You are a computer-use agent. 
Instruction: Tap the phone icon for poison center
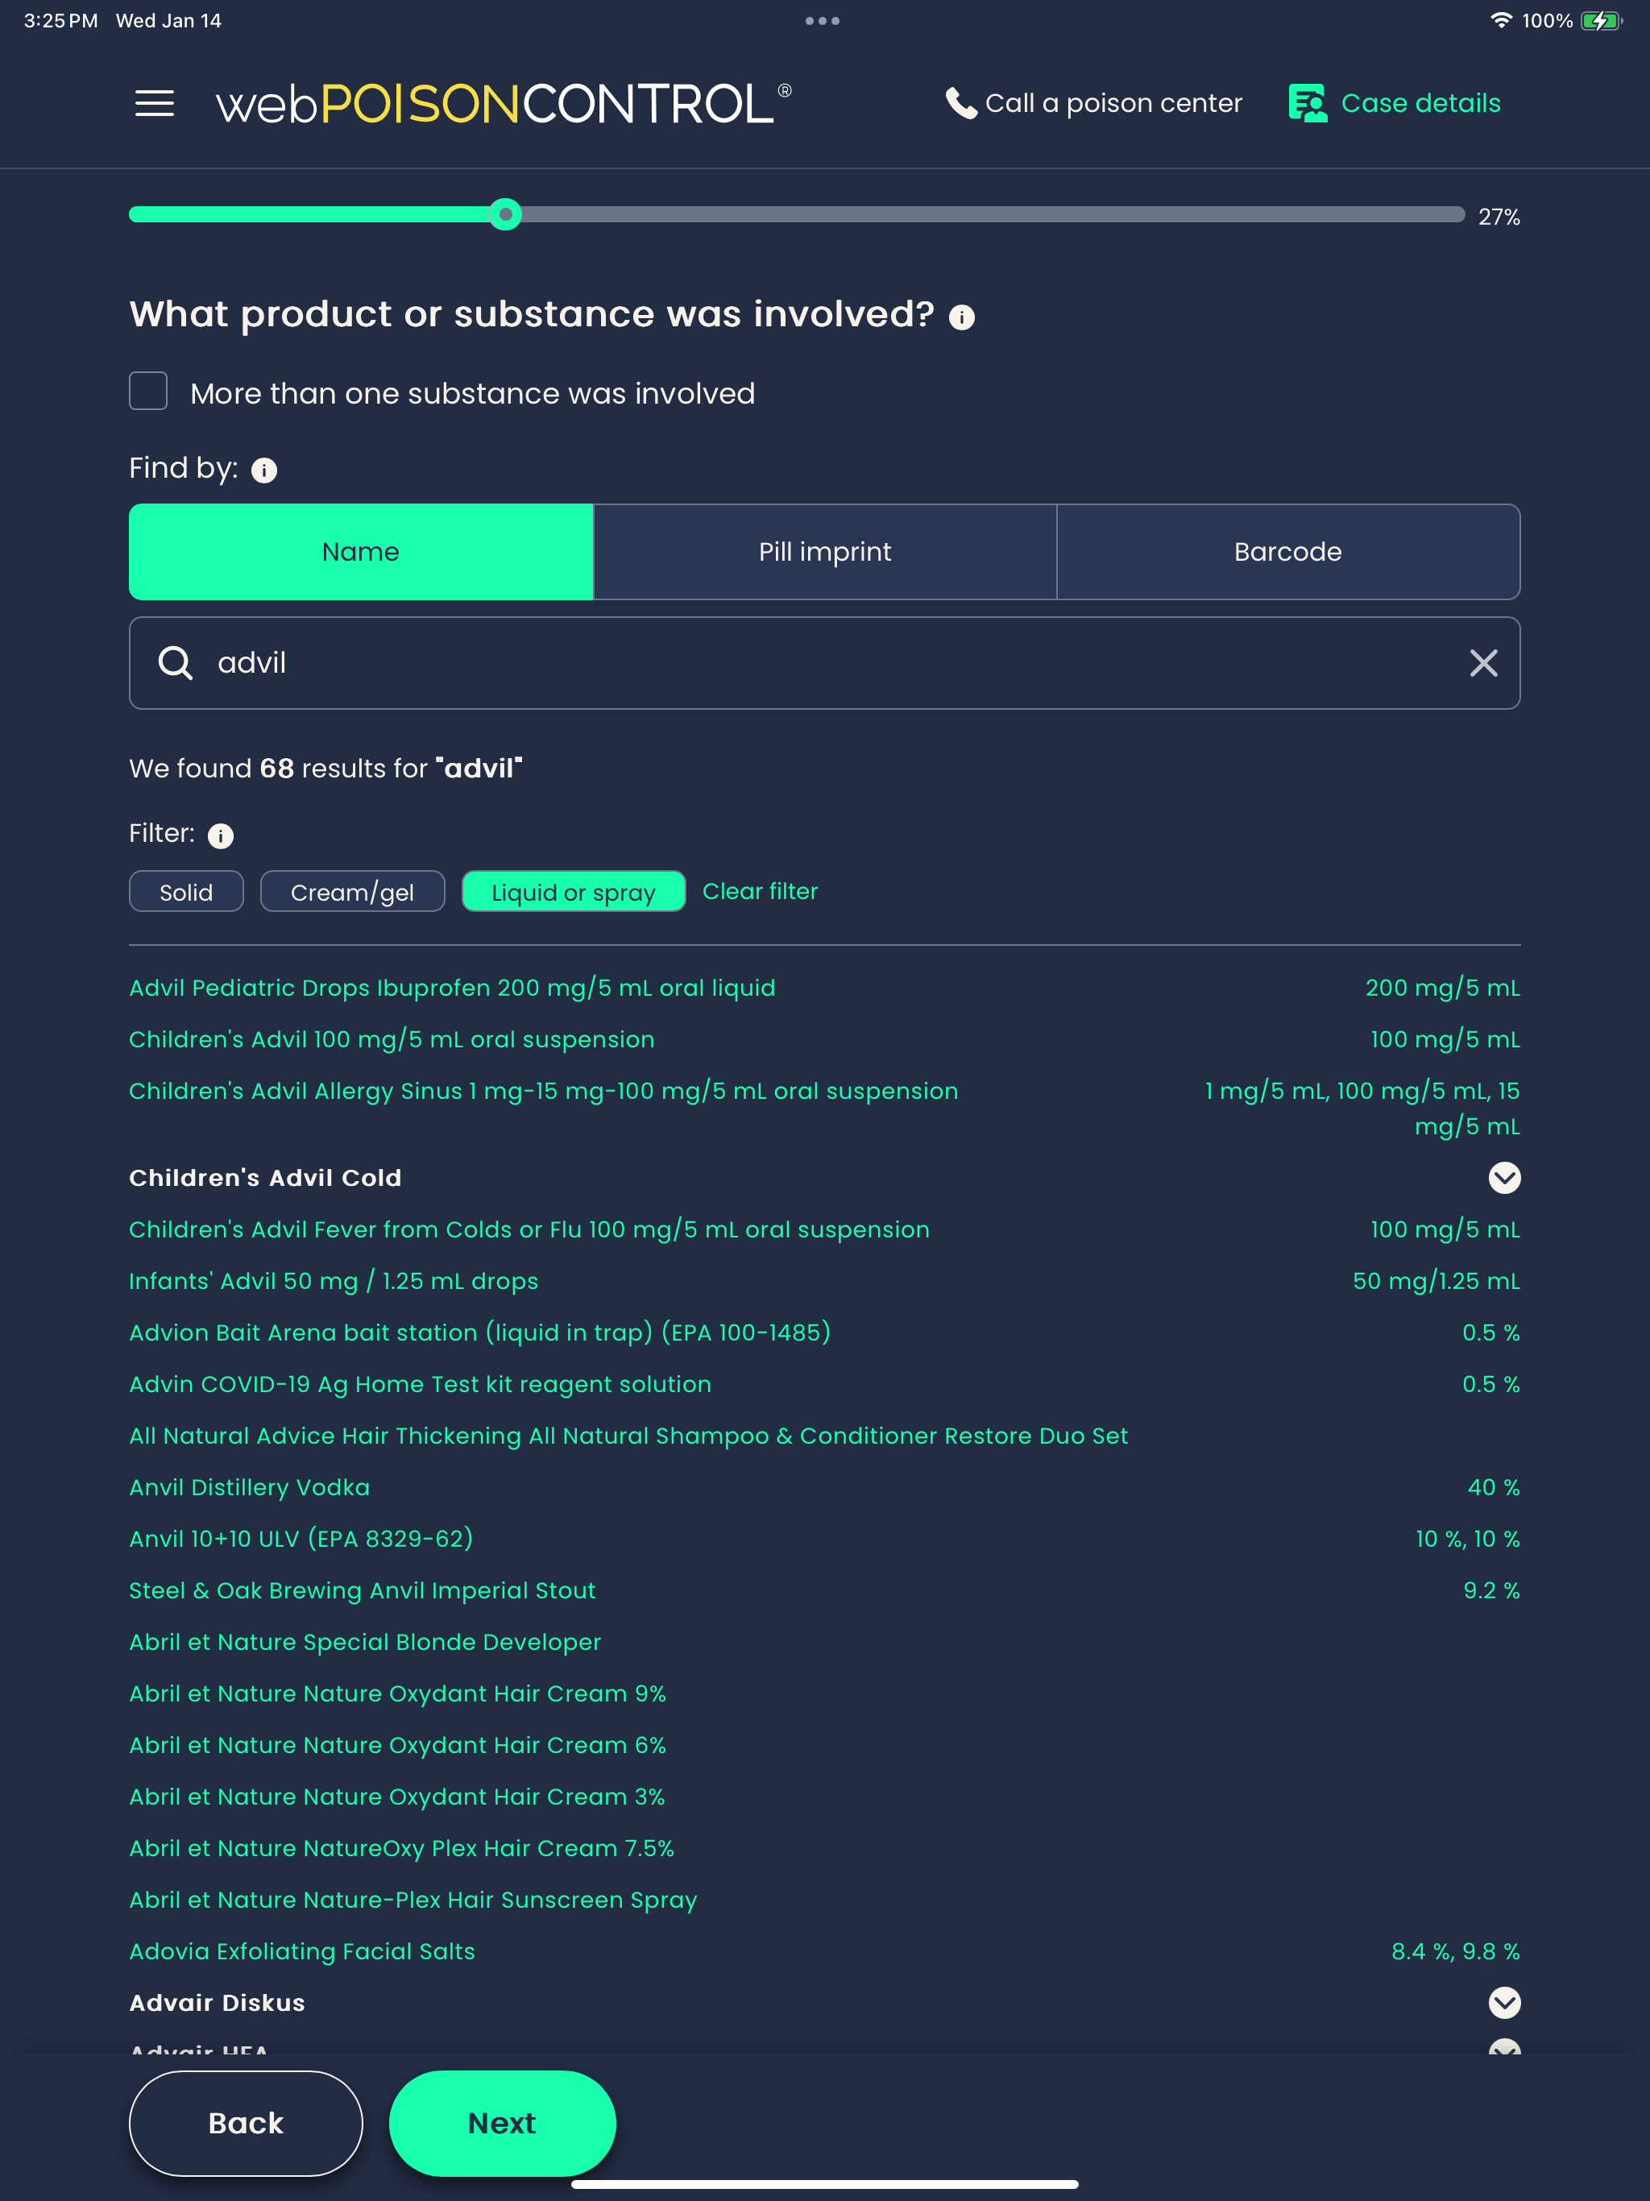pyautogui.click(x=960, y=103)
